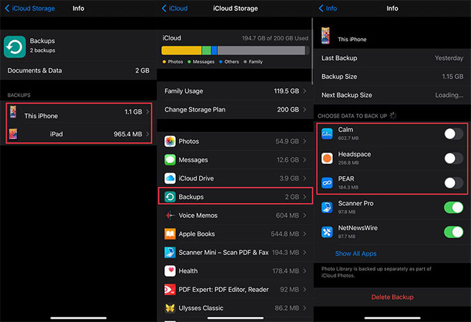Tap the PEAR app icon
Screen dimensions: 471x322
pos(327,183)
